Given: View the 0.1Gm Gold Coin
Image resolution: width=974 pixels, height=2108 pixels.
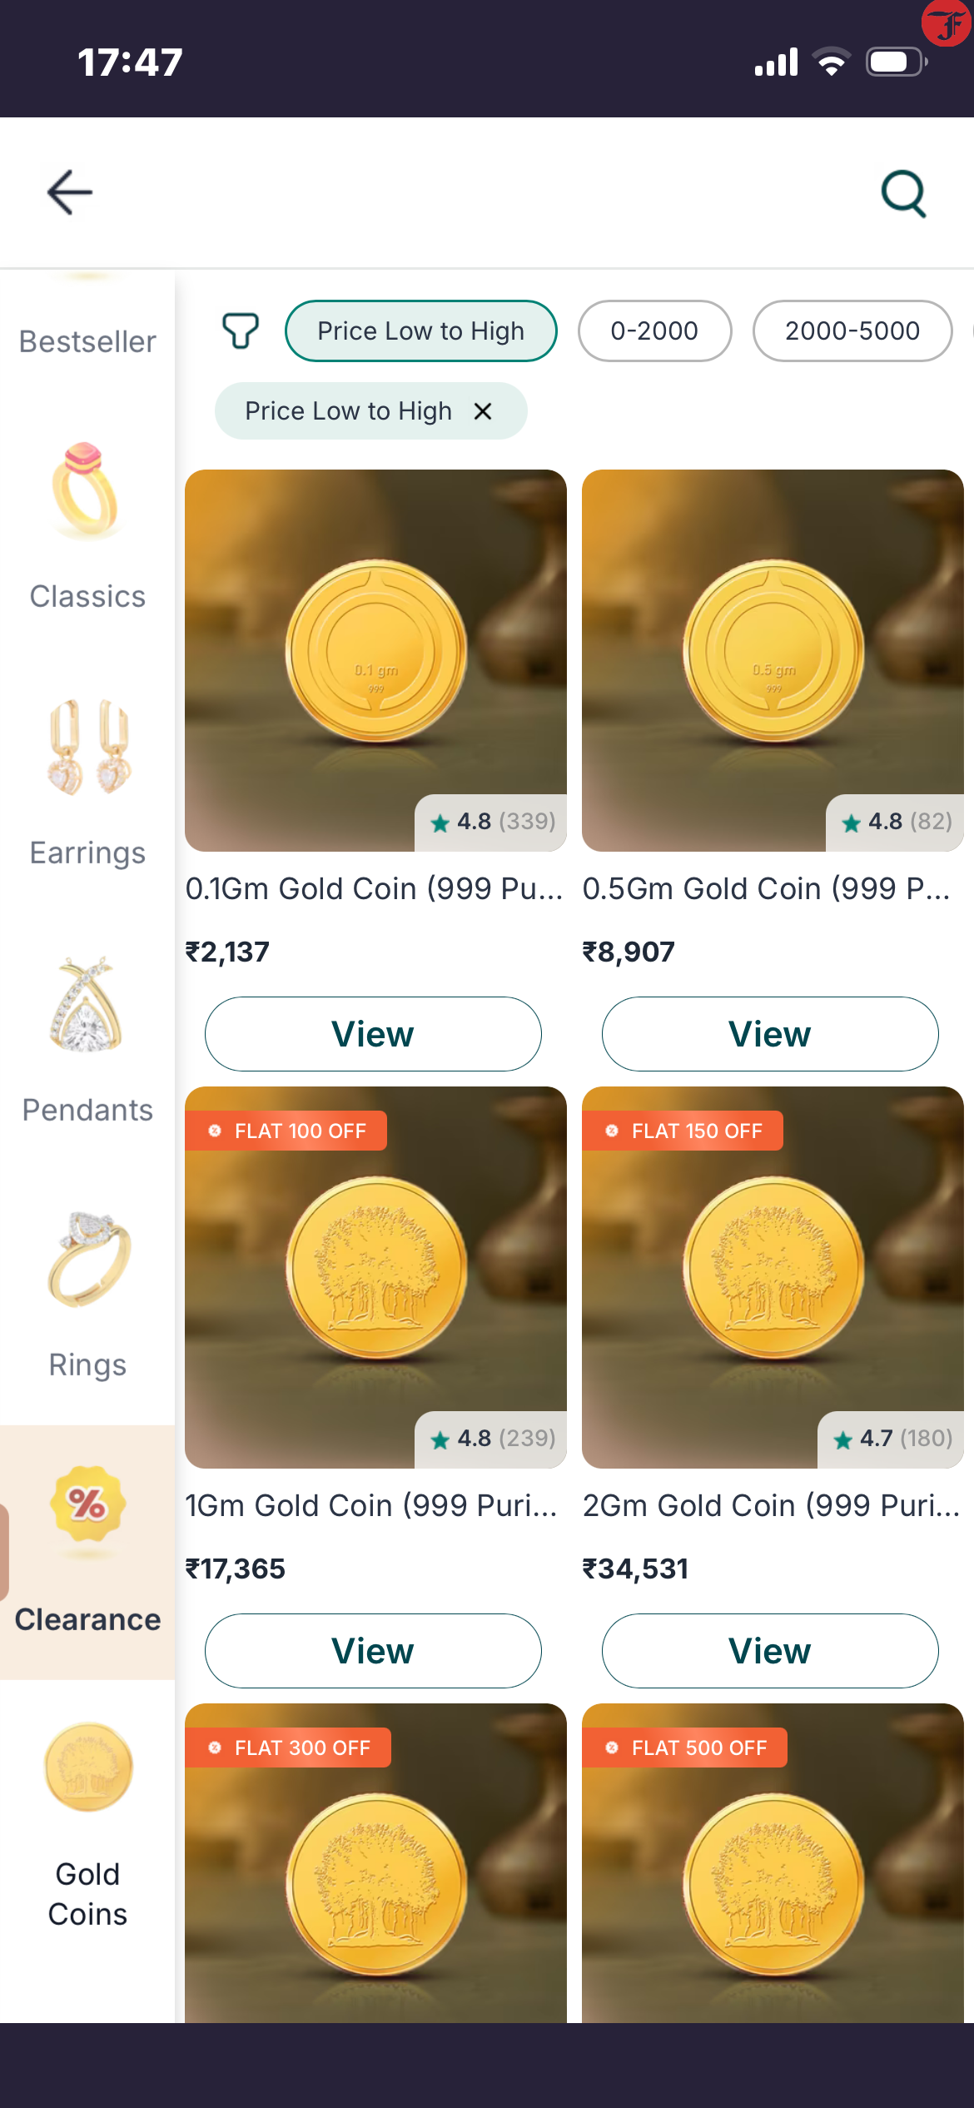Looking at the screenshot, I should (x=373, y=1034).
